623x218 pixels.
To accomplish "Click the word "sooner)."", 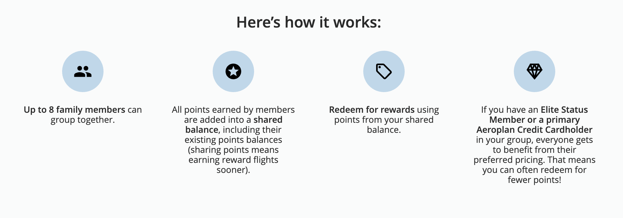I will (233, 170).
